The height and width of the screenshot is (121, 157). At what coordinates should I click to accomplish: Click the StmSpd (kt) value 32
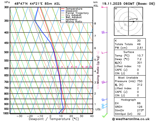(x=139, y=114)
